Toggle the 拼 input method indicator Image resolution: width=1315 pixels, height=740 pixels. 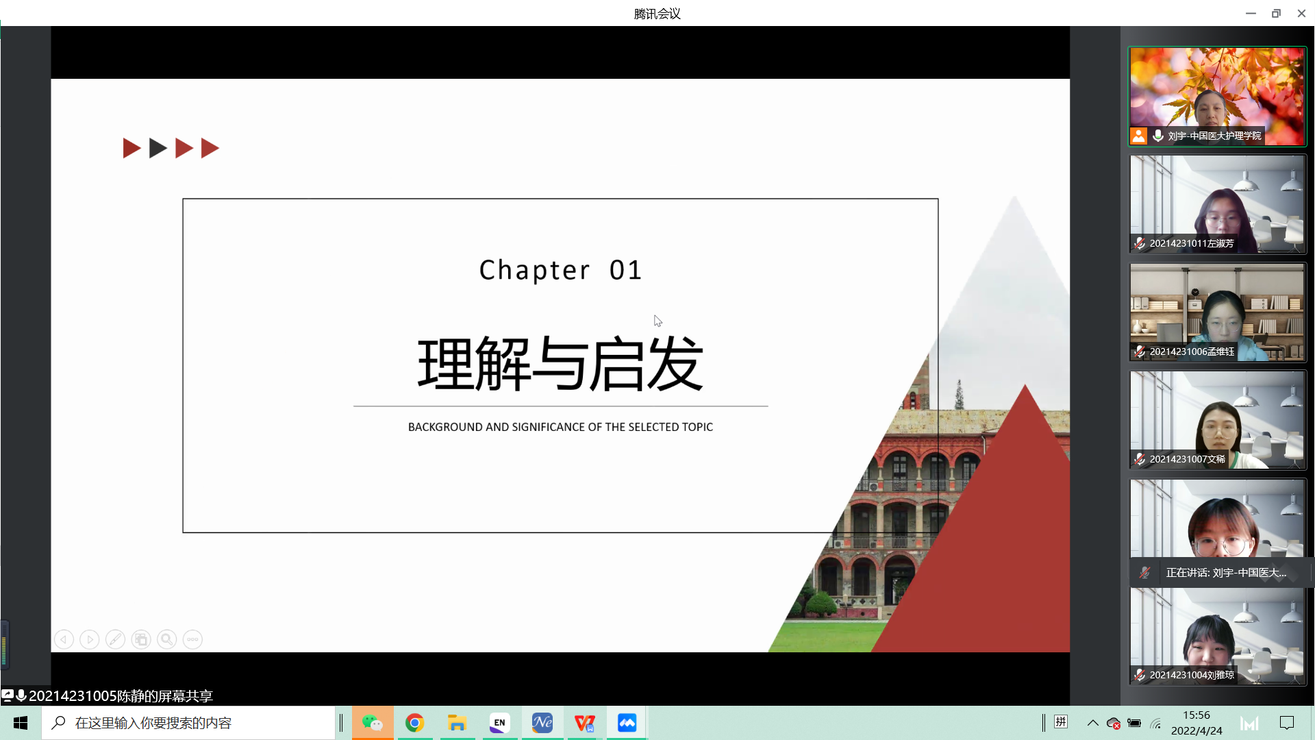[x=1061, y=722]
